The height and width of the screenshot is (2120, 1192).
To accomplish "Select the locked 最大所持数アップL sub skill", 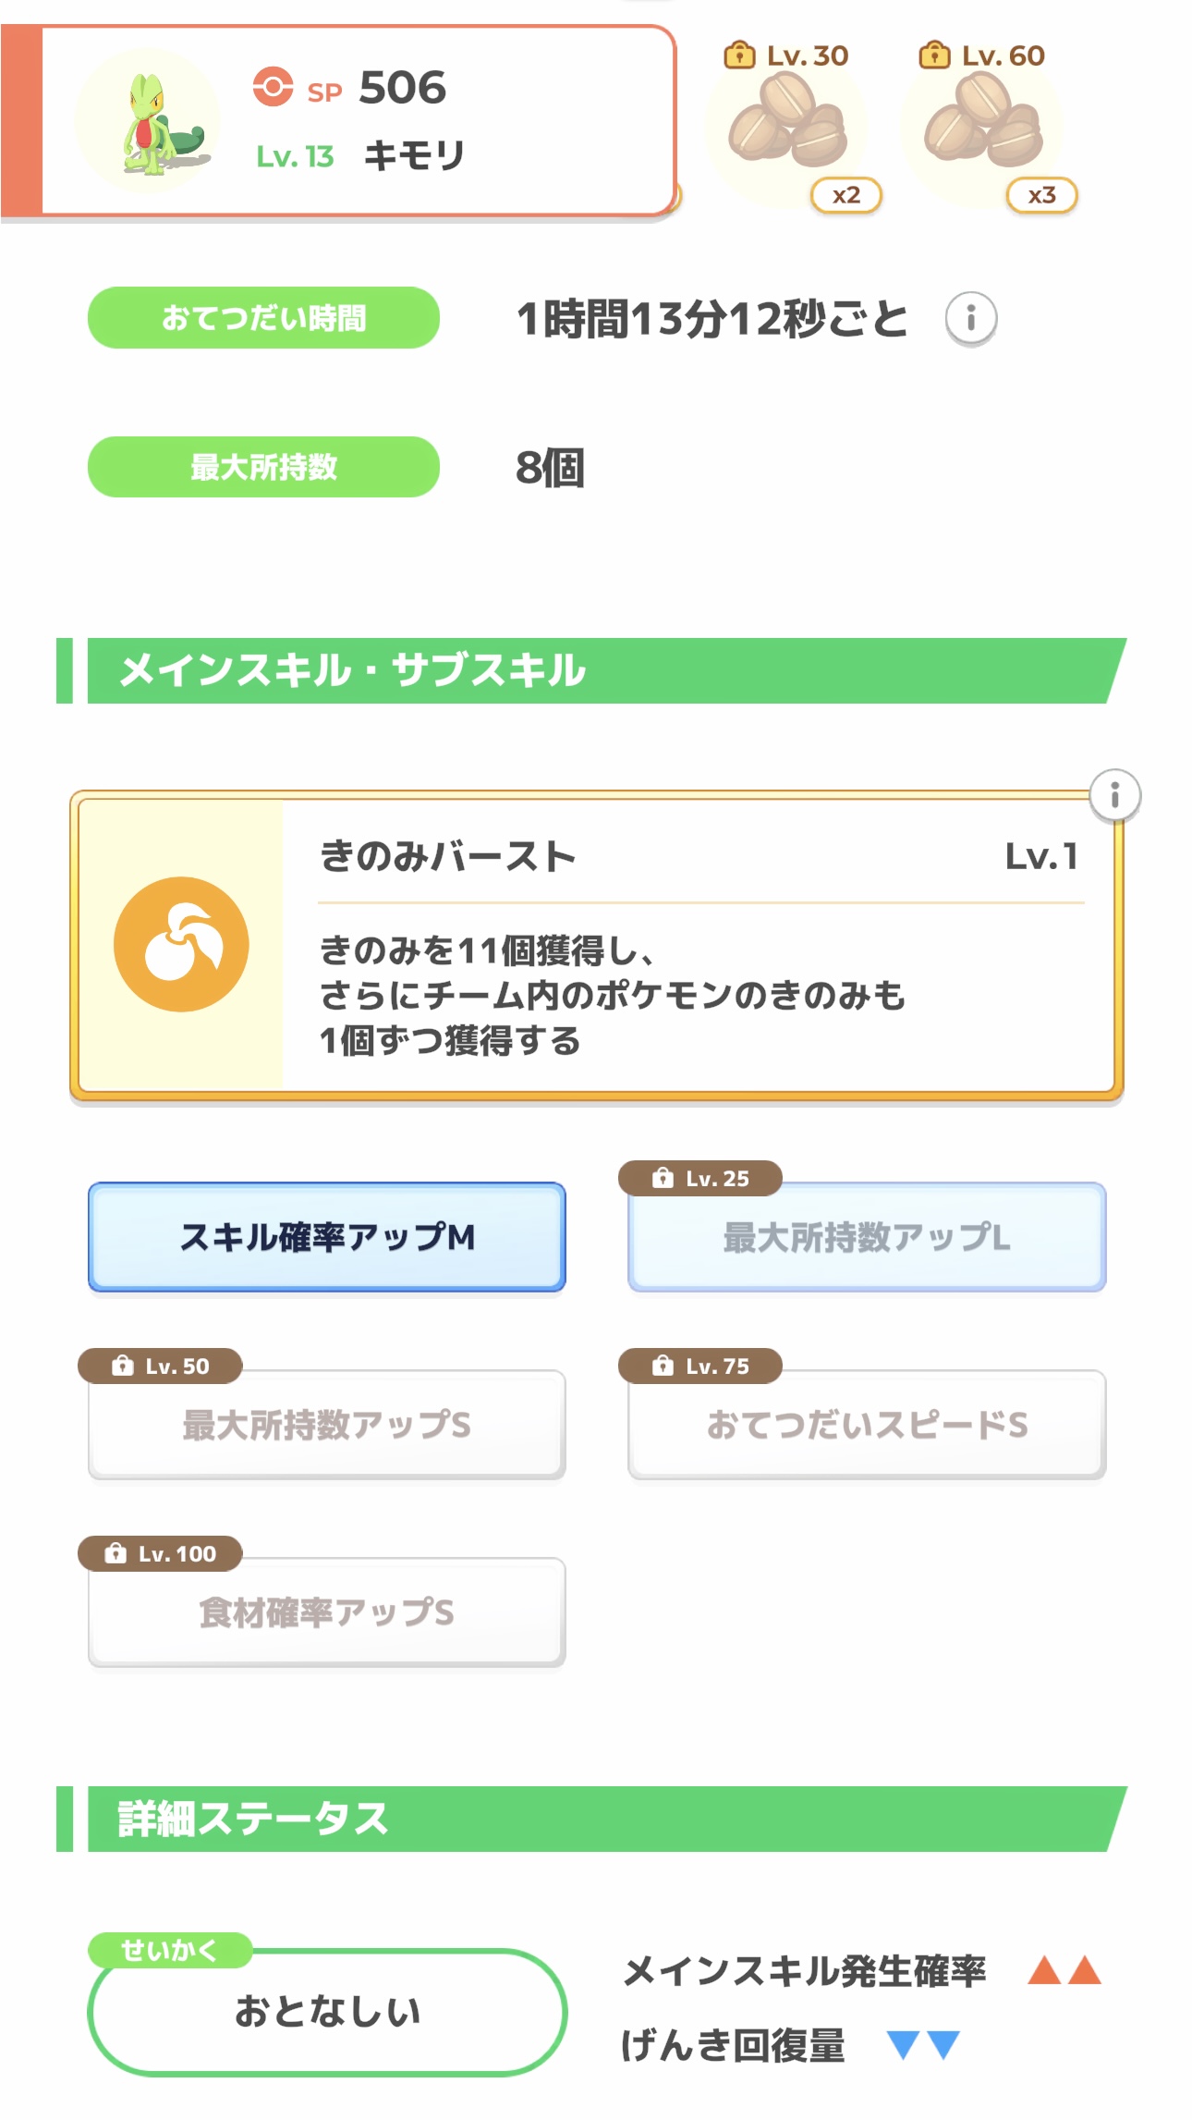I will point(867,1237).
